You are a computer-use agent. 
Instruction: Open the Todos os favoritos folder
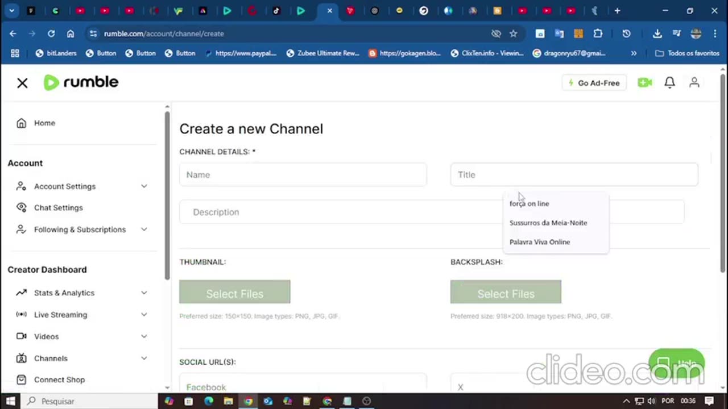pos(688,53)
